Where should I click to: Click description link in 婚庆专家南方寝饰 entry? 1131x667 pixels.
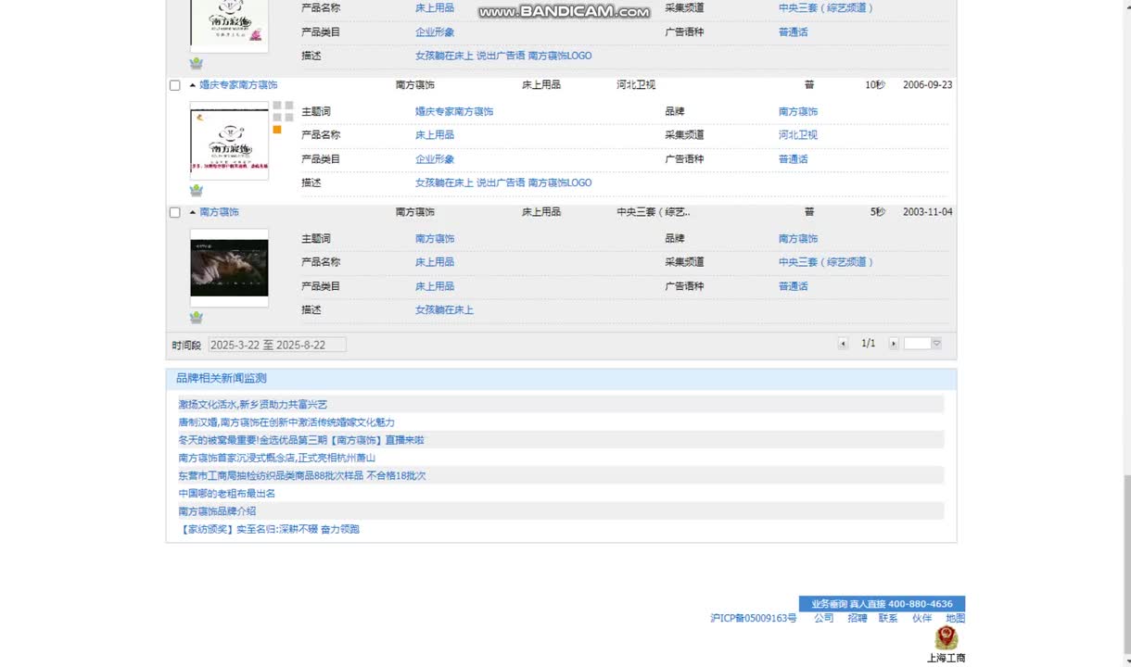coord(503,183)
